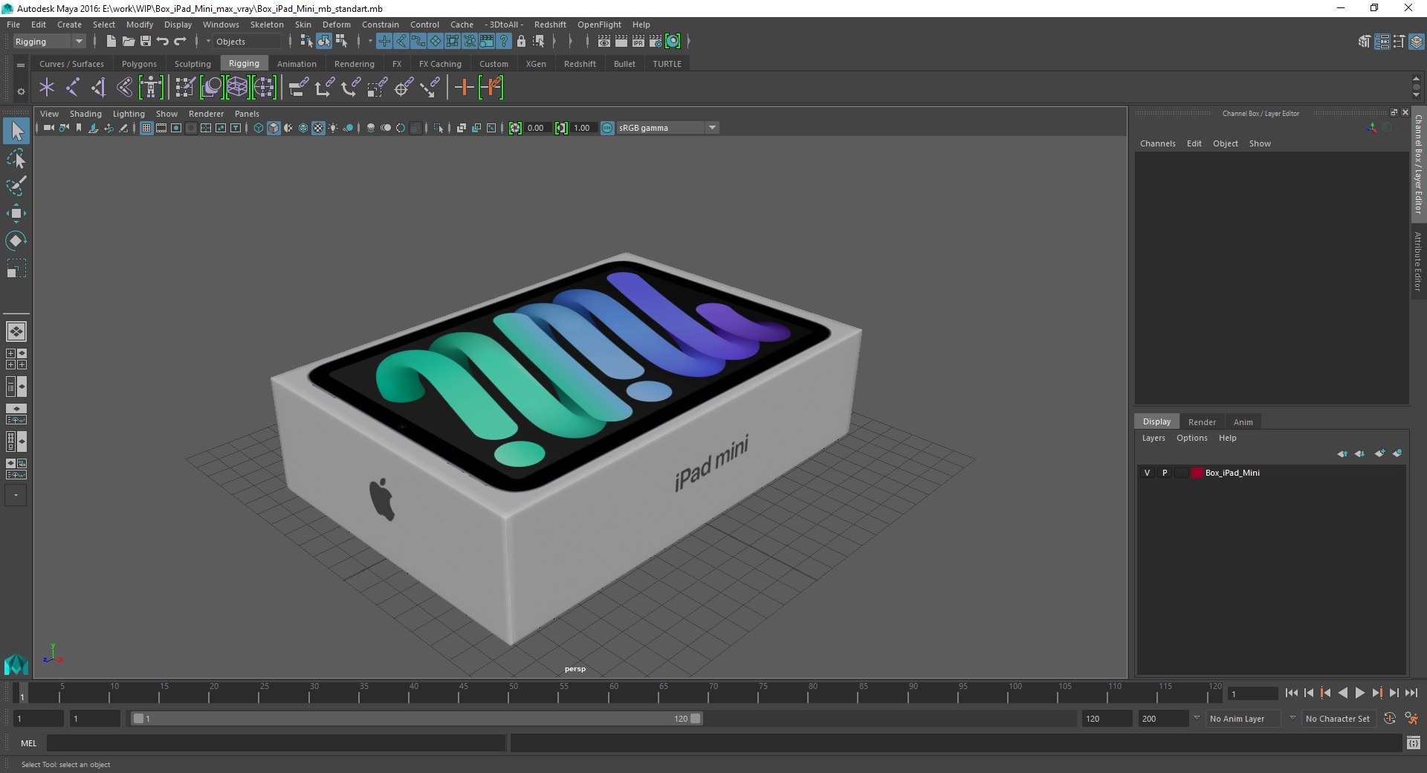Open the viewport Shading menu
This screenshot has width=1427, height=773.
[85, 114]
